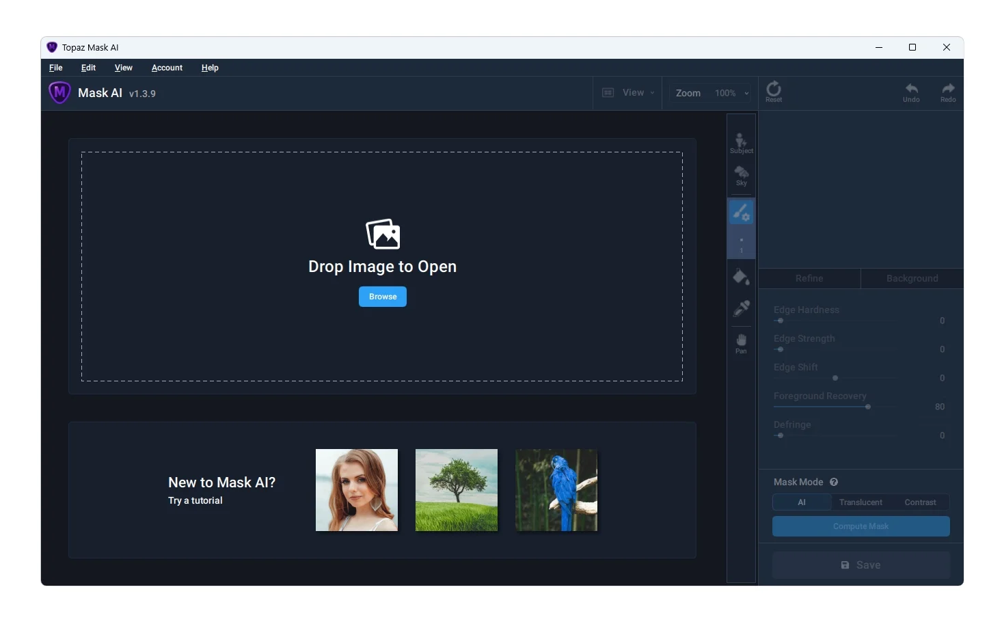Click the 'New to Mask AI?' heading

[222, 483]
